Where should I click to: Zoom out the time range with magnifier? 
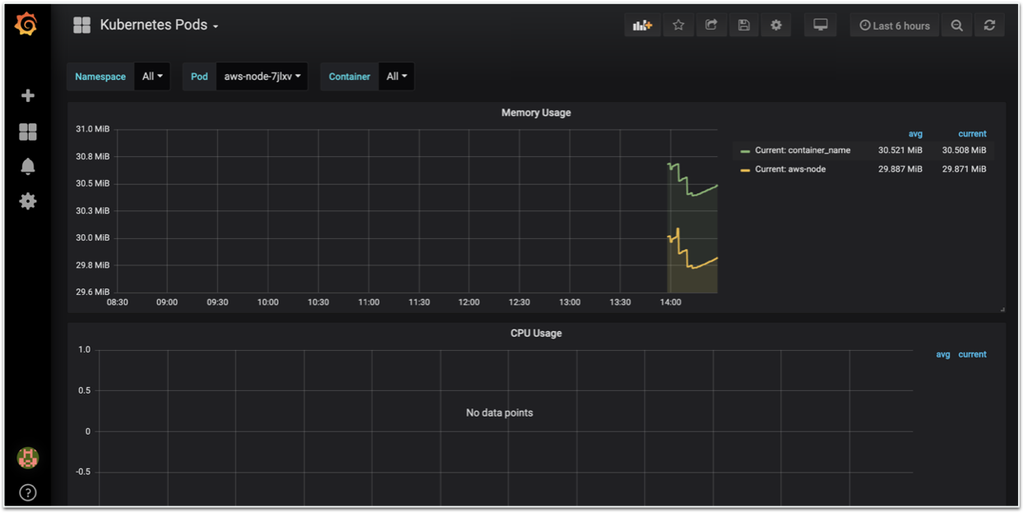(957, 25)
